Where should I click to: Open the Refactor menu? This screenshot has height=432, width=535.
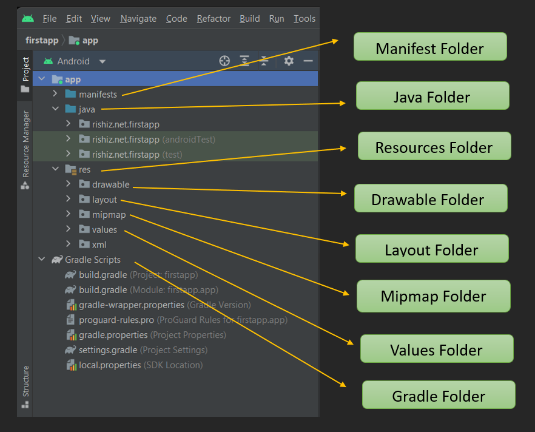214,18
